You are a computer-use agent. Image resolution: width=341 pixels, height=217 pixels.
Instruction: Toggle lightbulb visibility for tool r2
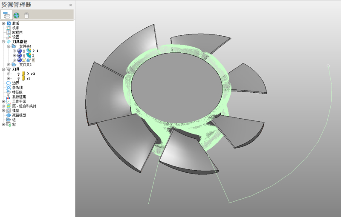[18, 79]
